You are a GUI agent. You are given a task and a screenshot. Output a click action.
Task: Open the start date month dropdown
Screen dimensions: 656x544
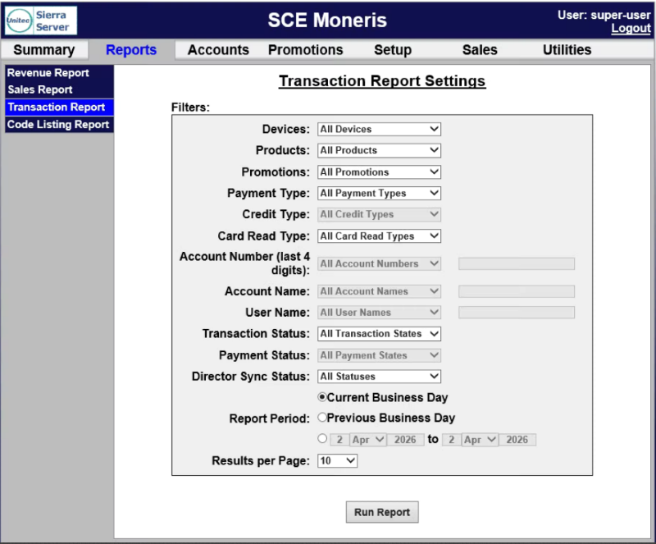point(367,440)
